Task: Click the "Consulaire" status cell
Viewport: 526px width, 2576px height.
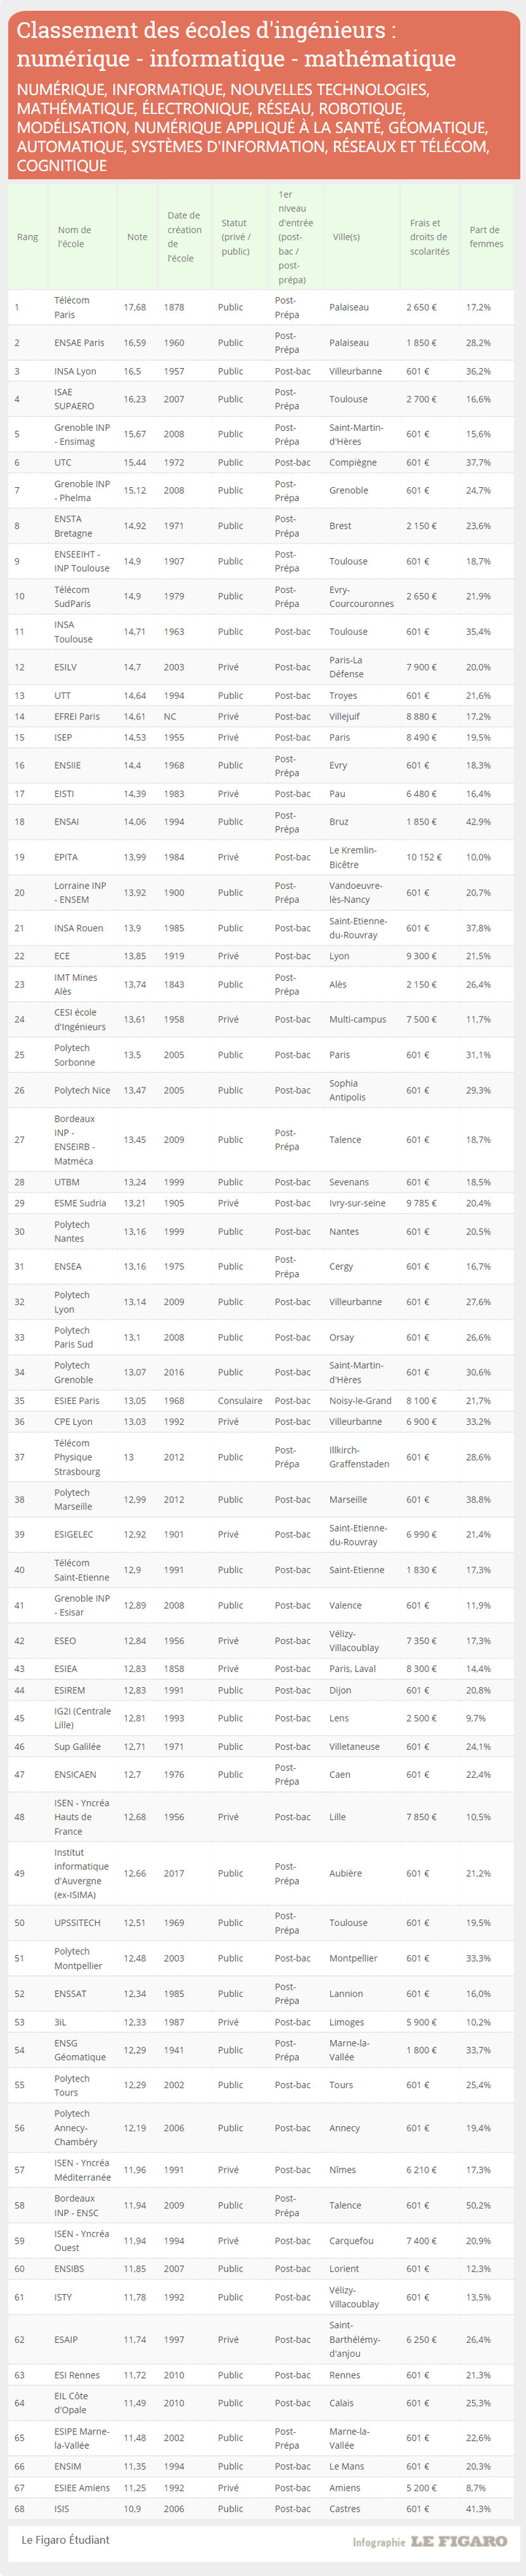Action: coord(240,1400)
